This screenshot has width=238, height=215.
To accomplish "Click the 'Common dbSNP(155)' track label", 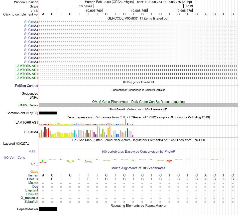I will [x=22, y=113].
